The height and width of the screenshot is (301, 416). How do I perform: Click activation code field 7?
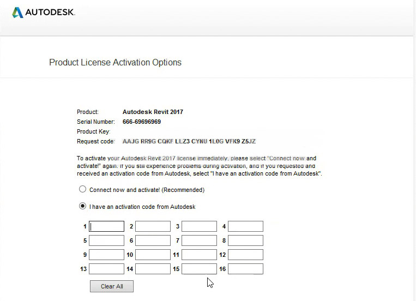[x=199, y=240]
